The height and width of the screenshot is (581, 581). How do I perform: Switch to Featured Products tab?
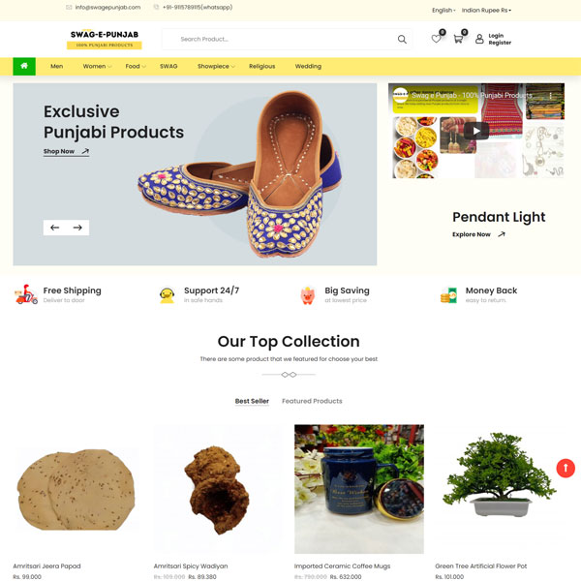point(312,401)
